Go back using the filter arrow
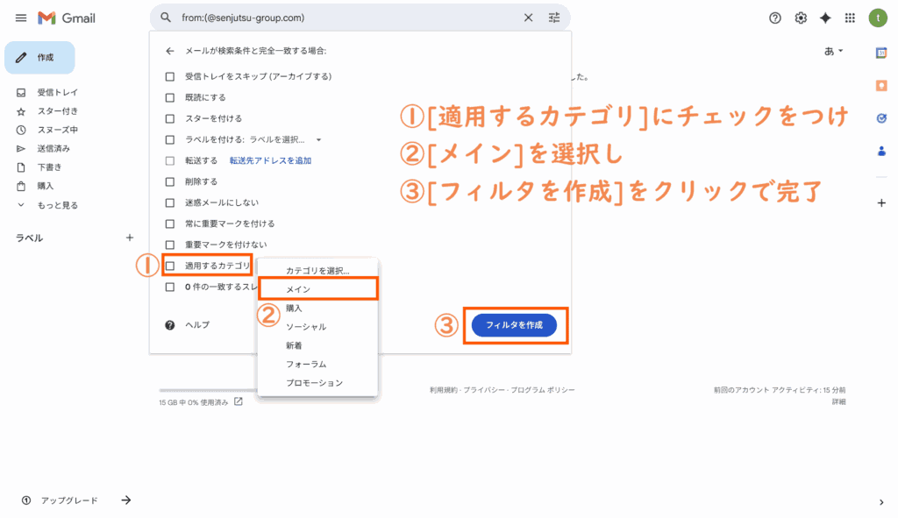The width and height of the screenshot is (898, 518). tap(170, 52)
